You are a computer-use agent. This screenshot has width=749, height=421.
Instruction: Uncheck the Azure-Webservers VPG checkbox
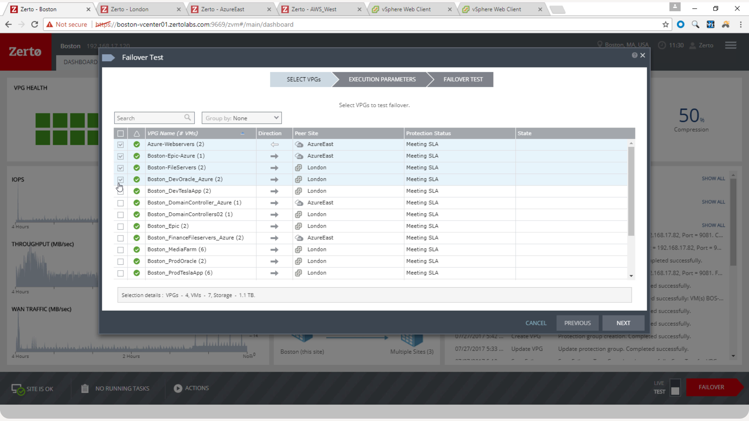click(x=121, y=145)
